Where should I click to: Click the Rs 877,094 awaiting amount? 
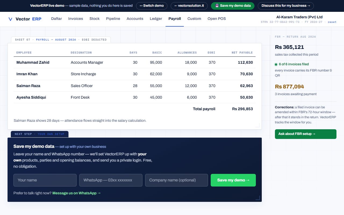pyautogui.click(x=289, y=87)
